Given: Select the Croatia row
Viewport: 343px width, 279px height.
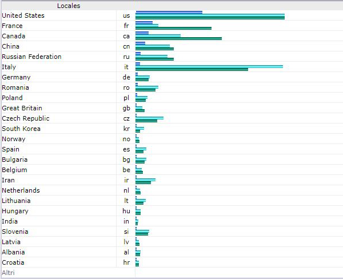Looking at the screenshot, I should (x=171, y=262).
